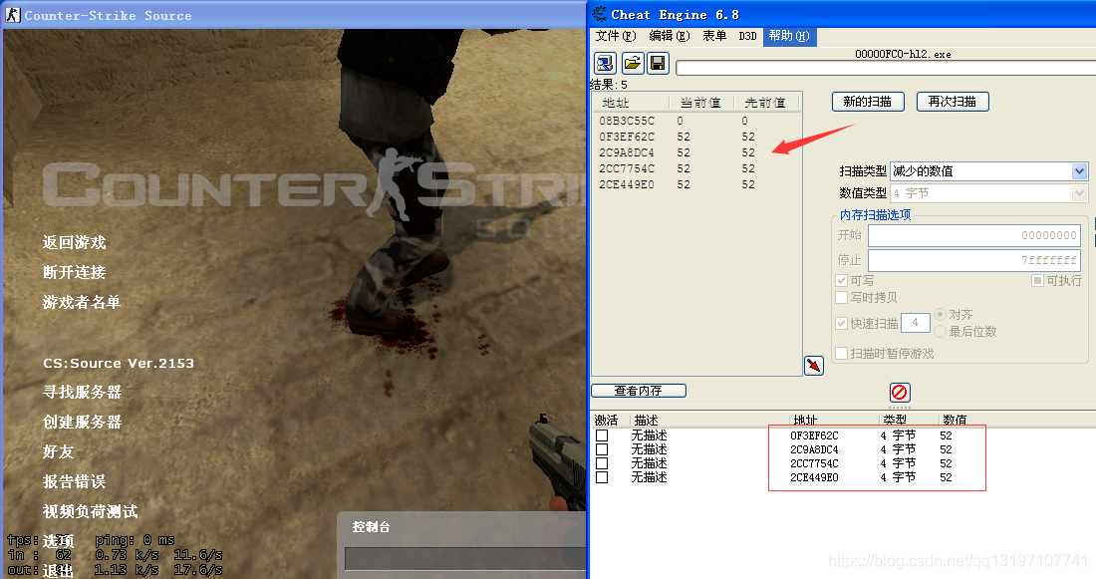Activate checkbox for address 0F3EF62C row
This screenshot has height=579, width=1096.
602,435
